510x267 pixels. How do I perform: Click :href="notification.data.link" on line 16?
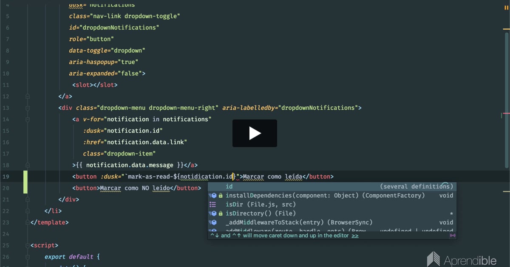(x=135, y=142)
